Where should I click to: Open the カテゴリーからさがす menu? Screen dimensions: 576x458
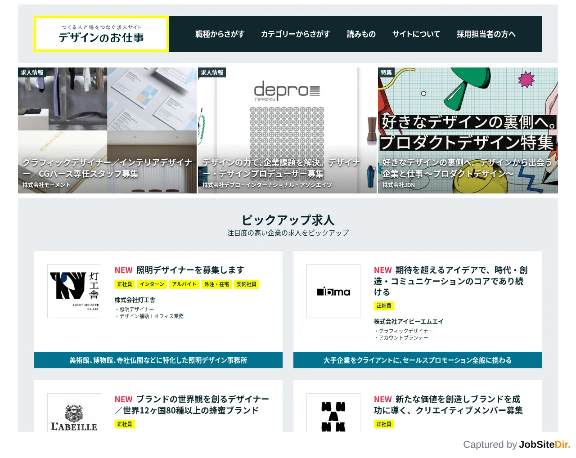[295, 34]
